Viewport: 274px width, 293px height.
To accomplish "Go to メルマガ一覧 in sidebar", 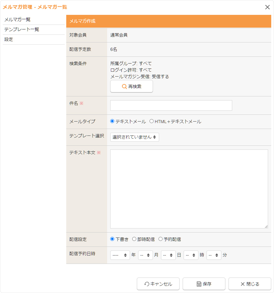I will point(17,20).
